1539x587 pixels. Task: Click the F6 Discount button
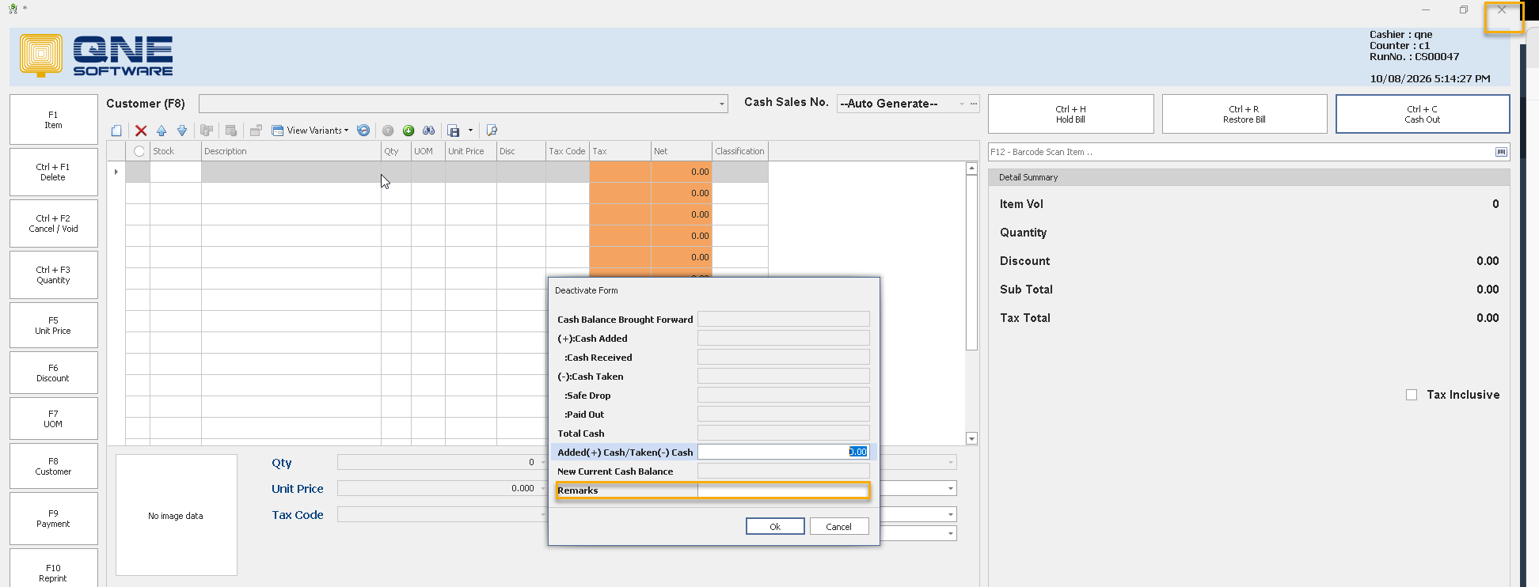click(54, 373)
